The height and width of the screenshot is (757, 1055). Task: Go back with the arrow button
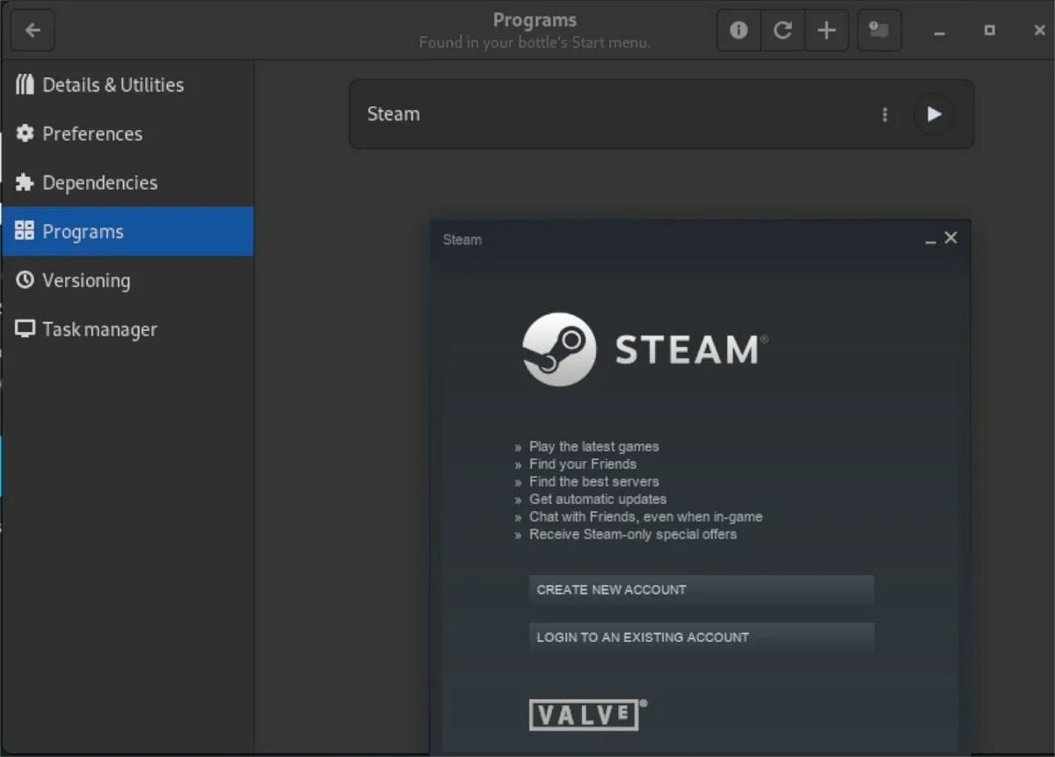tap(33, 31)
